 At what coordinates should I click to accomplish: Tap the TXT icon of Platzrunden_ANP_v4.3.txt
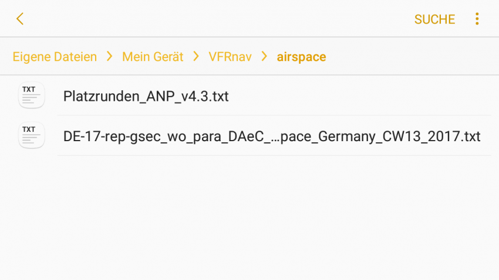[32, 95]
